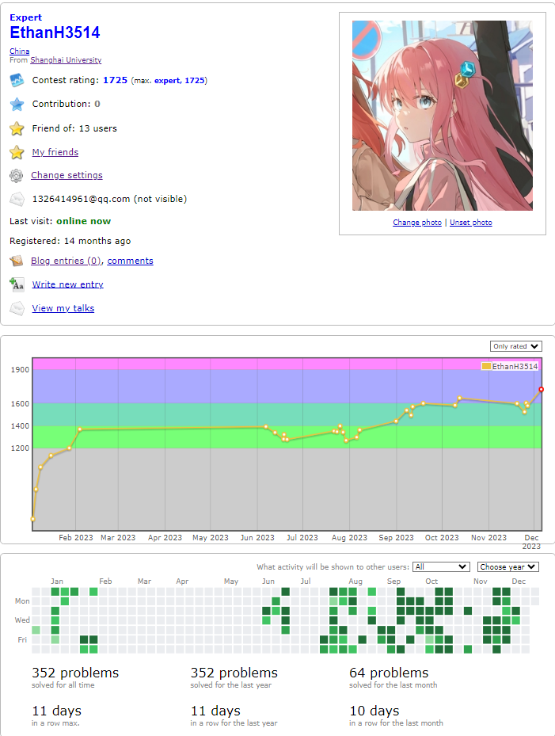This screenshot has height=736, width=555.
Task: Open the Write new entry link
Action: coord(67,284)
